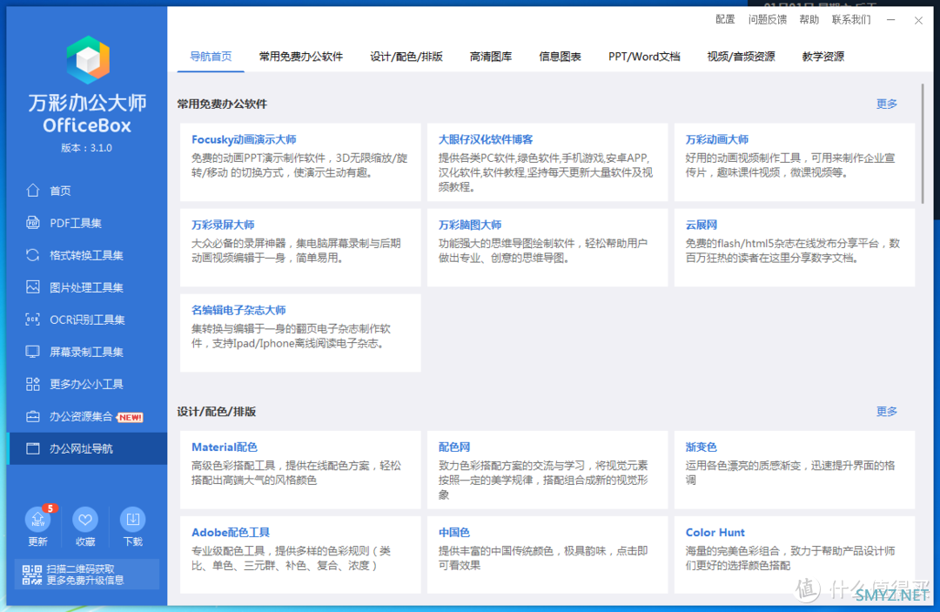Open the Material配色 link
Viewport: 940px width, 612px height.
(225, 447)
